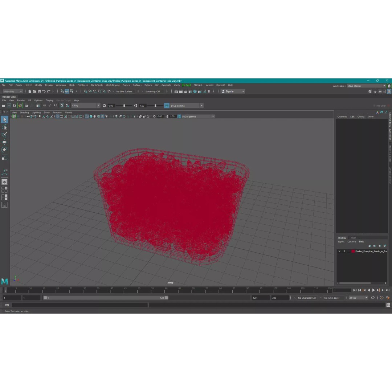Open Modeling menu set dropdown
The height and width of the screenshot is (392, 392).
click(x=12, y=91)
